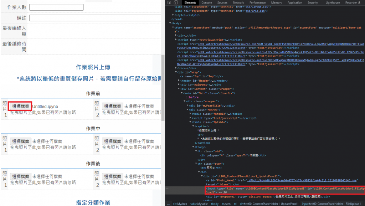The width and height of the screenshot is (365, 206).
Task: Expand the div id mainMenu node
Action: coord(179,85)
